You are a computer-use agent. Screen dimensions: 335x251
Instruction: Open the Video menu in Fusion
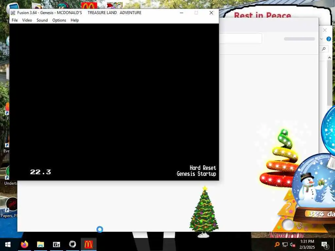27,20
